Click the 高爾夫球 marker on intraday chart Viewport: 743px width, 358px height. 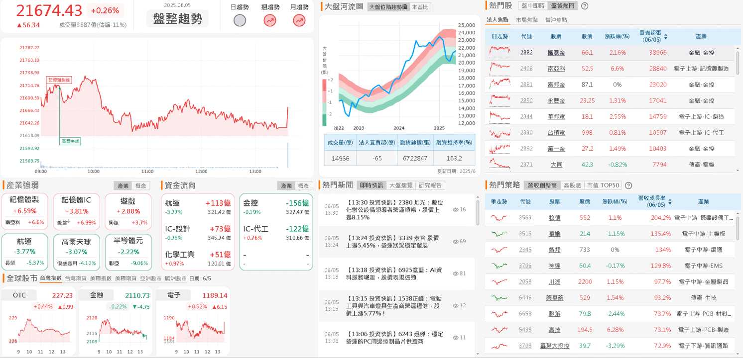coord(70,141)
